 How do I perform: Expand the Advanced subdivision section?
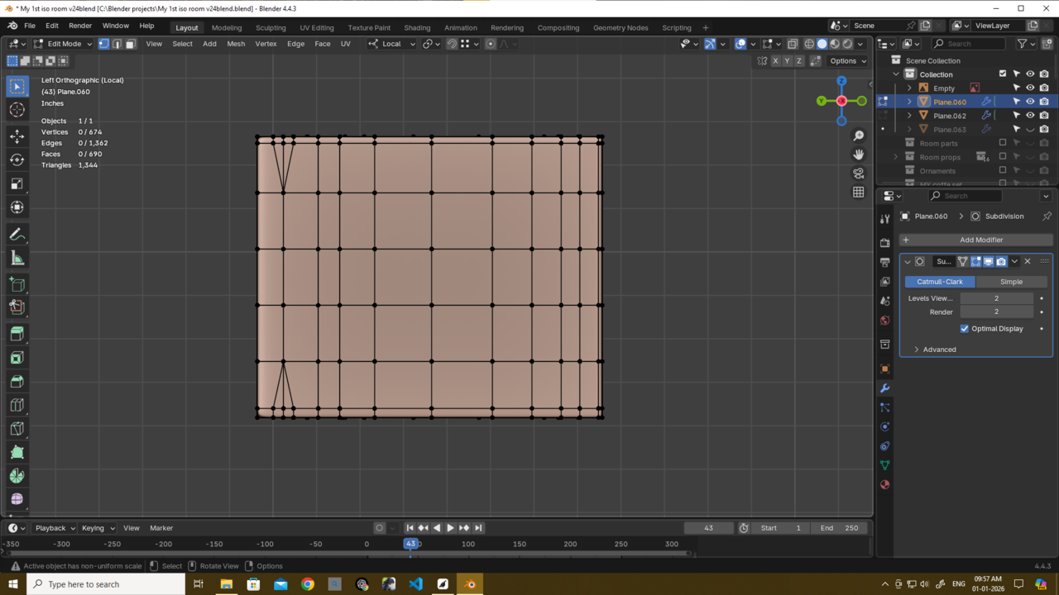tap(939, 350)
